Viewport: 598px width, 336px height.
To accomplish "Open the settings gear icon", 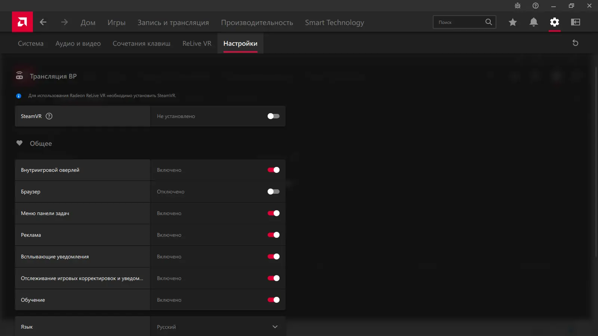I will [x=555, y=22].
